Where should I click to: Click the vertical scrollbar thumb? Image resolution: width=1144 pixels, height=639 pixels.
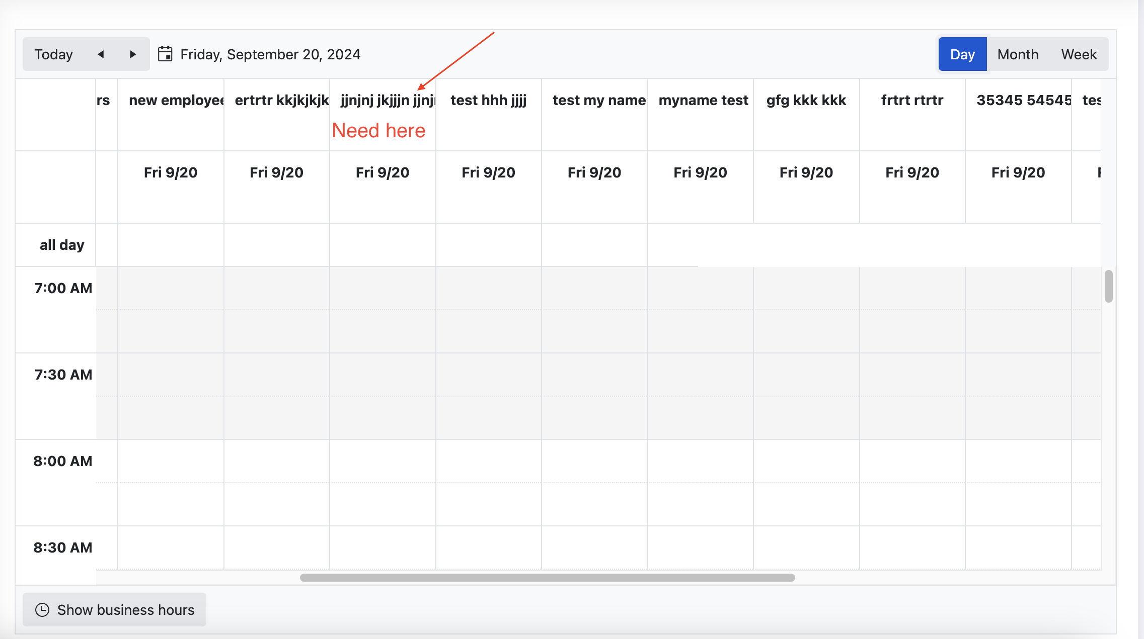(x=1108, y=286)
